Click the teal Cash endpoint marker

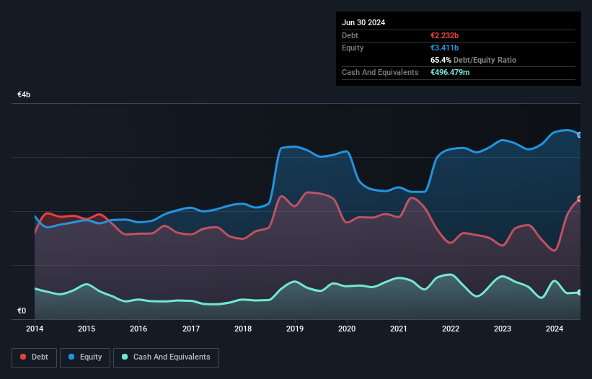580,292
